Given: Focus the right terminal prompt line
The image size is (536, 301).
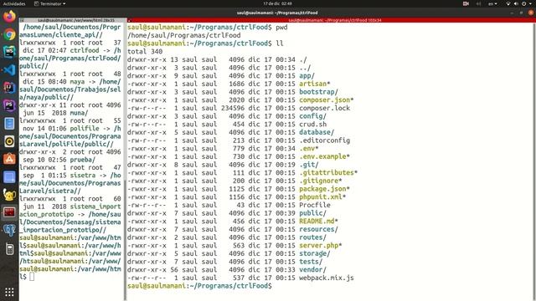Looking at the screenshot, I should 199,286.
